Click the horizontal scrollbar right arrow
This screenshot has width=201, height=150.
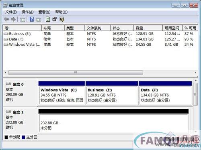(195, 73)
